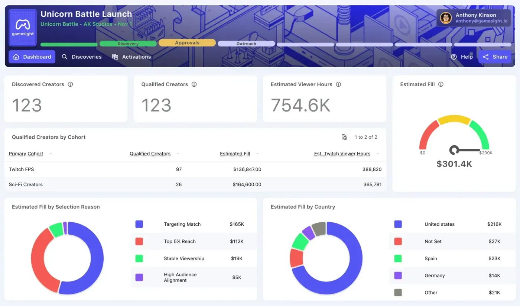Click the "United states" legend label
Image resolution: width=520 pixels, height=306 pixels.
(439, 224)
